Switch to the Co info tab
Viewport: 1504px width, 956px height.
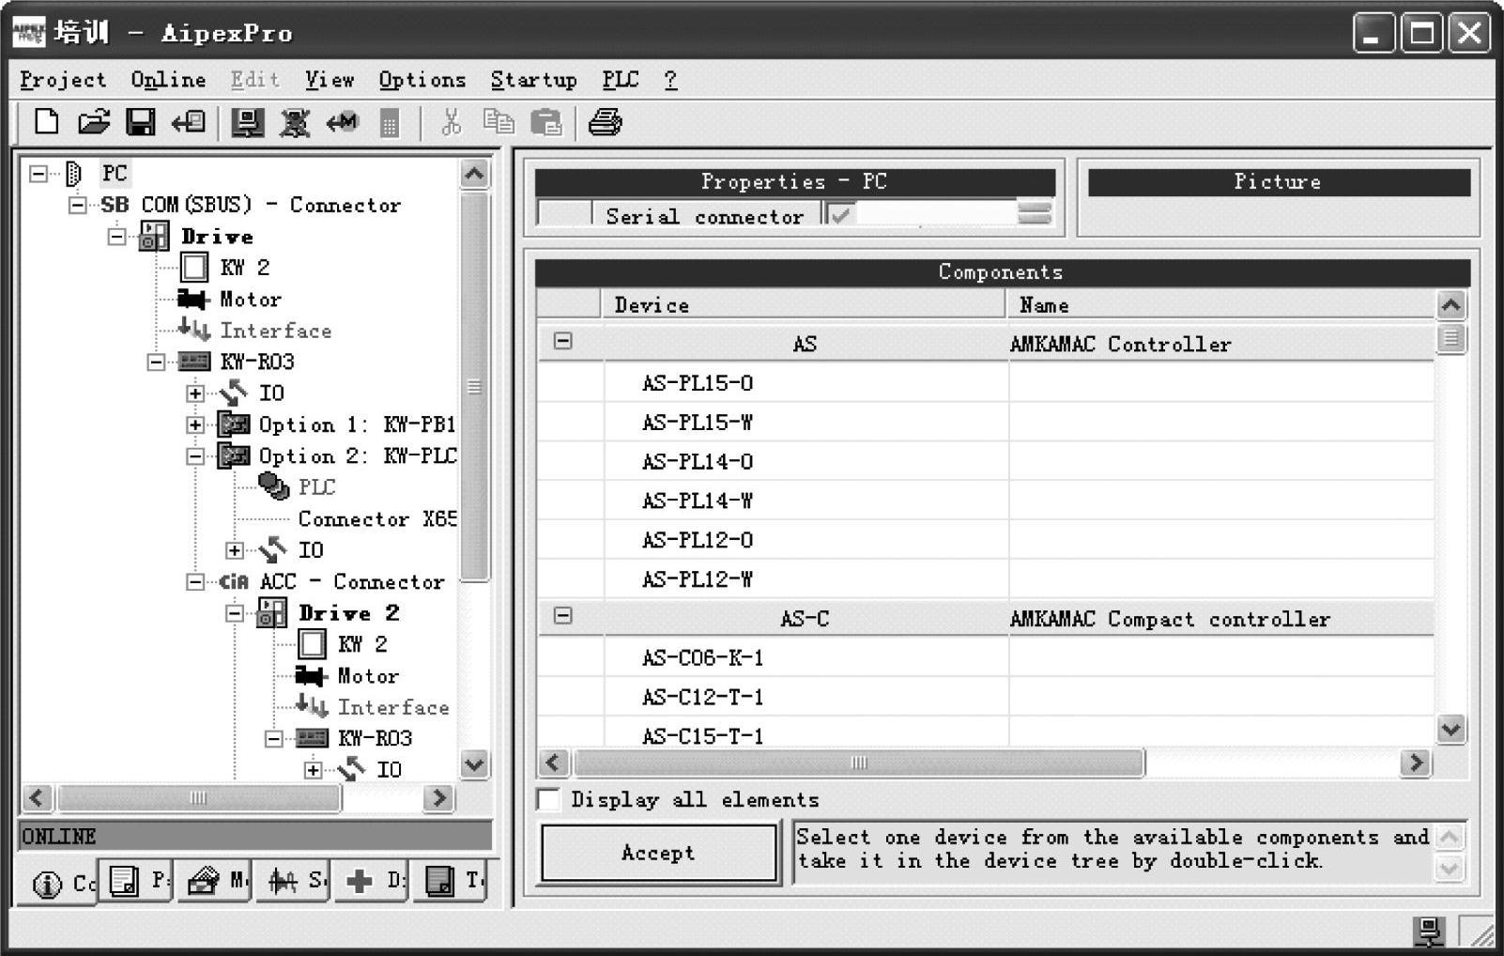[x=56, y=883]
